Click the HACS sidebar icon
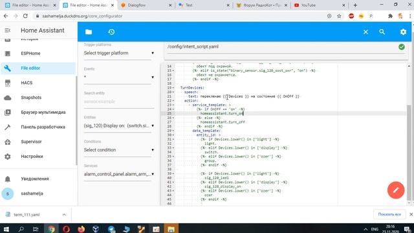 coord(8,83)
